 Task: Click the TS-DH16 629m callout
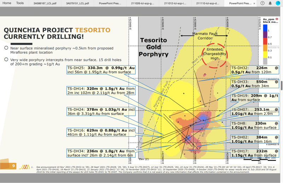click(x=101, y=132)
